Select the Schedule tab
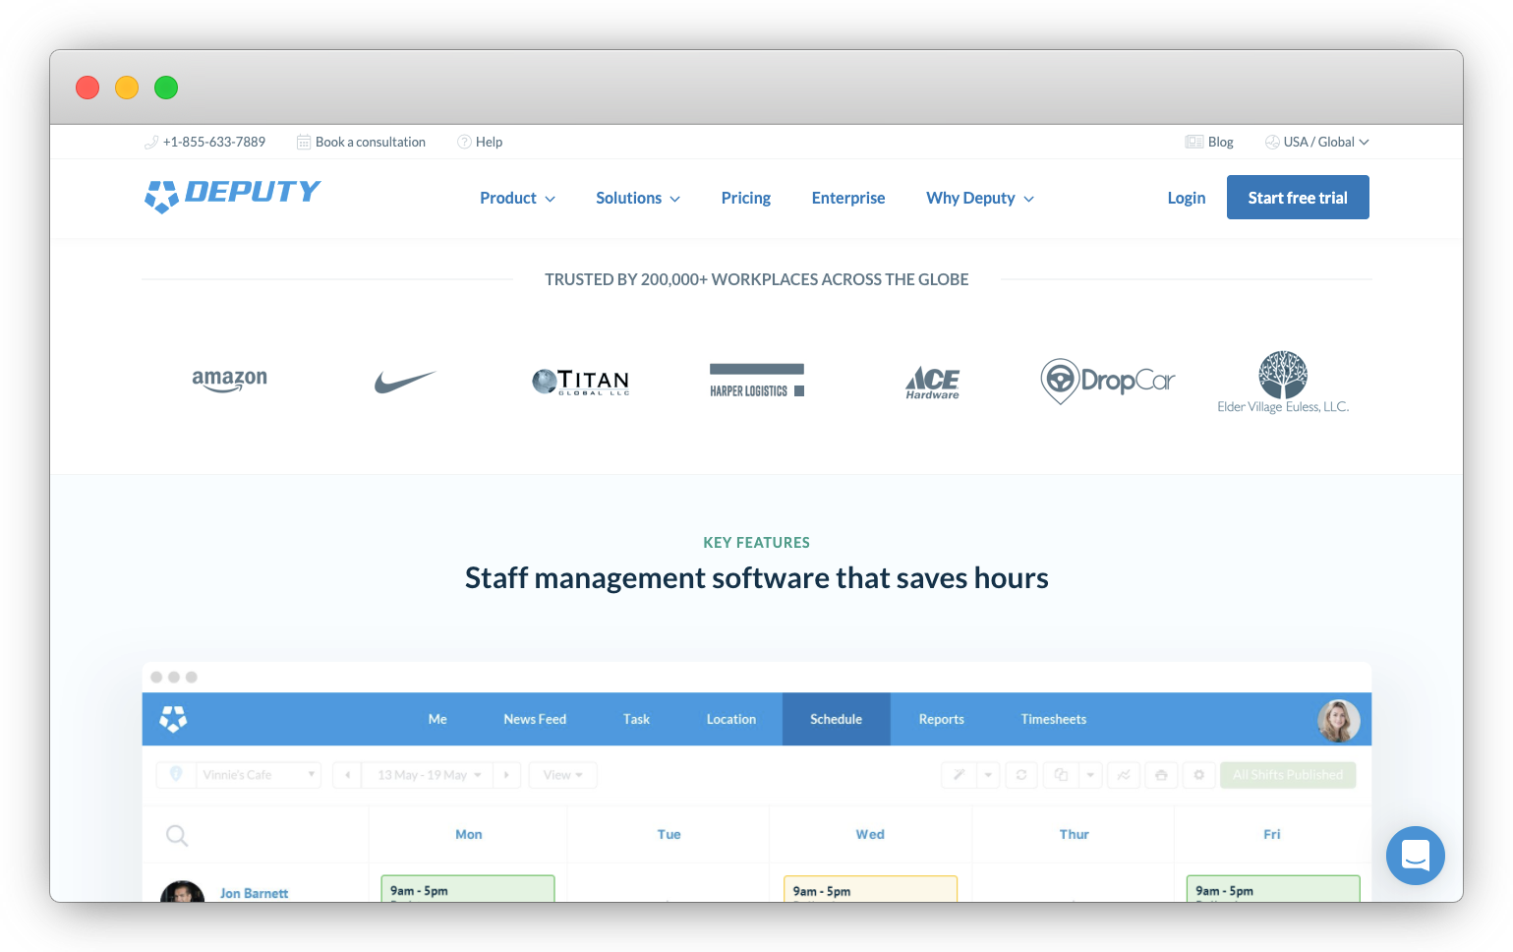 tap(836, 719)
